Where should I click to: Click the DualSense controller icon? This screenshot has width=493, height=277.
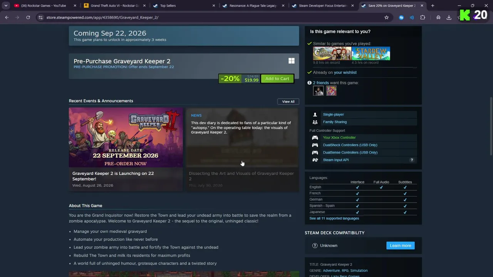click(315, 152)
